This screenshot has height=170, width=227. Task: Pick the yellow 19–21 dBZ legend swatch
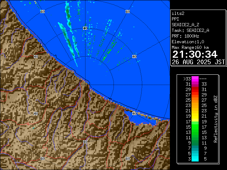click(195, 116)
